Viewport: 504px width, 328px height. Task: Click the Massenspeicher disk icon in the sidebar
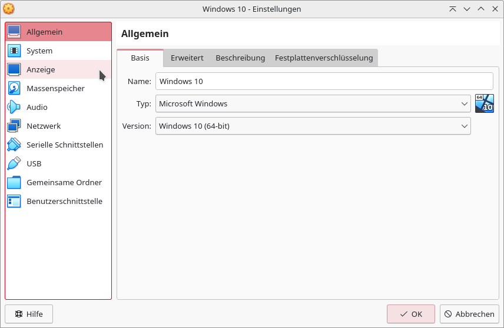click(14, 88)
